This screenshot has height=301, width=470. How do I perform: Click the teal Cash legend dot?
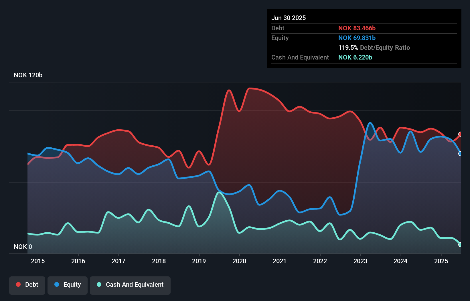point(99,284)
